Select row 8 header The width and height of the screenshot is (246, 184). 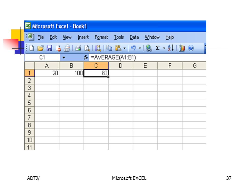[29, 125]
